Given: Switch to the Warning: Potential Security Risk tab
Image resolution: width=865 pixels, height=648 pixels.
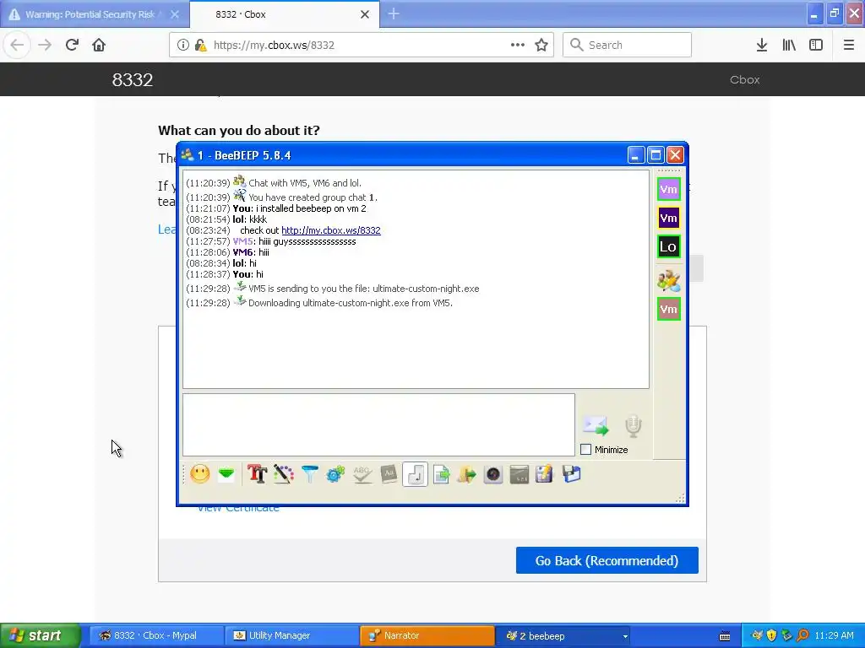Looking at the screenshot, I should 94,14.
